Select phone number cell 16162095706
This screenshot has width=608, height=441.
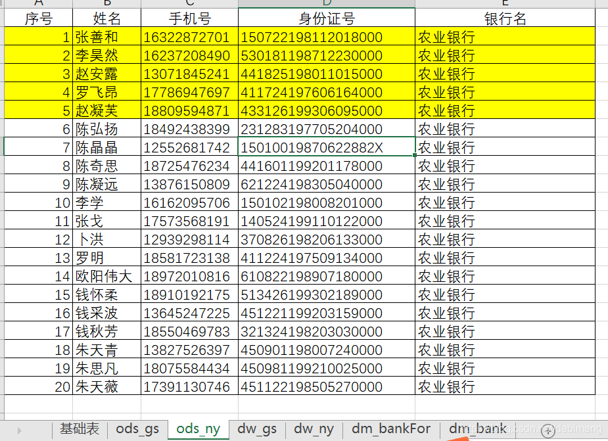tap(189, 202)
